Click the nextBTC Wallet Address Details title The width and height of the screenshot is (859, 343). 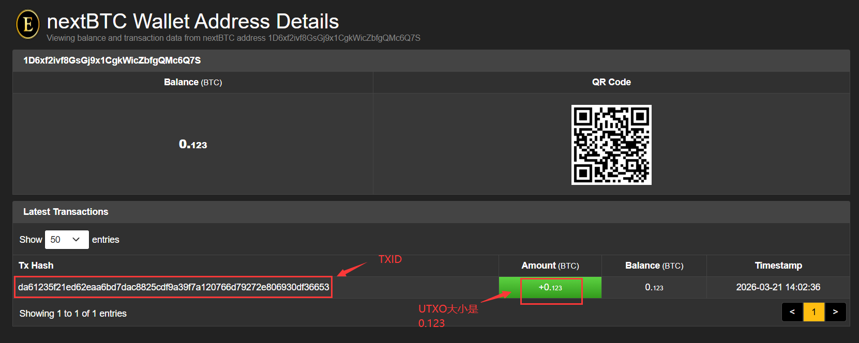click(193, 22)
